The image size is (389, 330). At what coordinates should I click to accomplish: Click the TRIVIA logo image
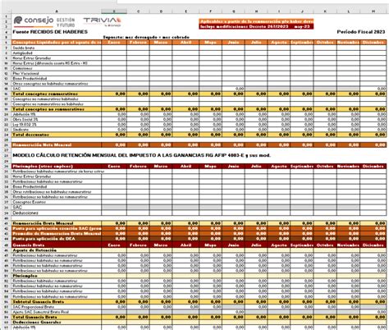102,22
